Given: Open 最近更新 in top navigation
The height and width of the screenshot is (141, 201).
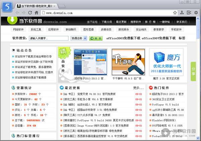Looking at the screenshot, I should [x=121, y=22].
